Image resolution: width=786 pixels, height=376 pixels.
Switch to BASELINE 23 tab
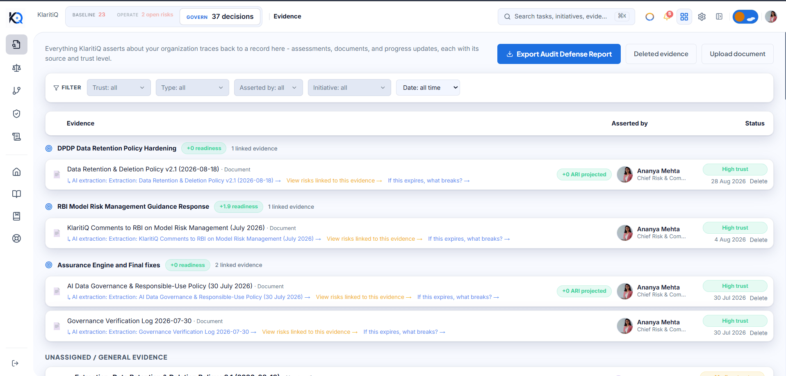click(89, 15)
